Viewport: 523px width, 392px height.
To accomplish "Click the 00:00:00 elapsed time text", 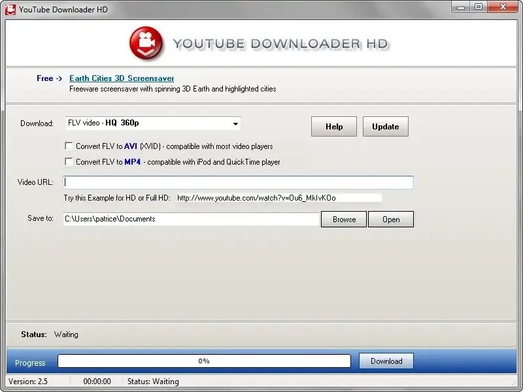I will pos(97,382).
